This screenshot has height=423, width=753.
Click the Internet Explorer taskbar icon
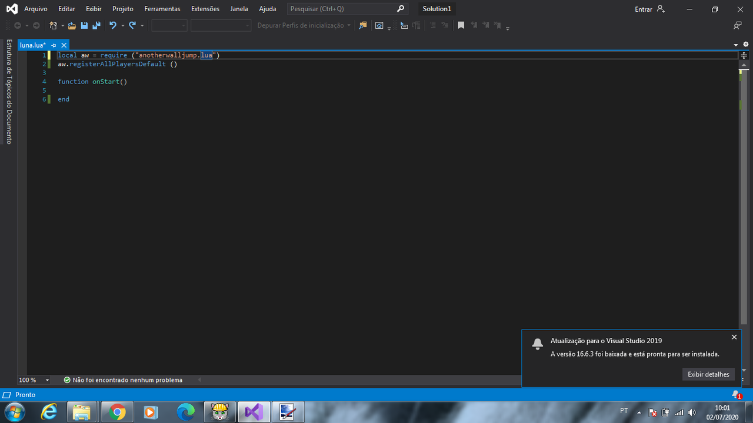[49, 412]
